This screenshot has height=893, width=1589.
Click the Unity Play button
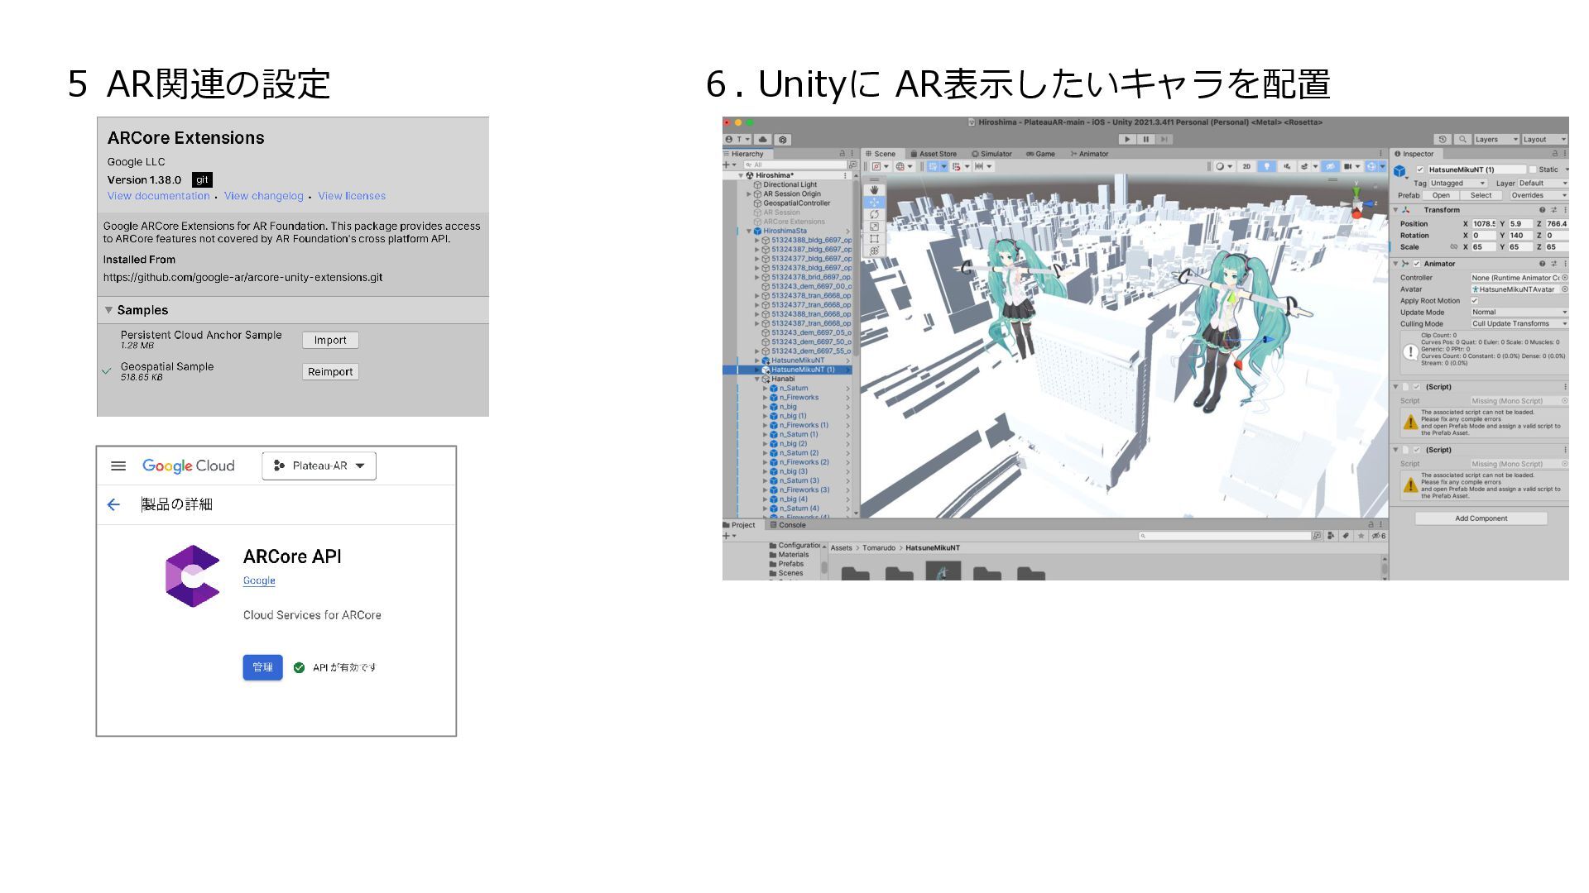[x=1127, y=139]
